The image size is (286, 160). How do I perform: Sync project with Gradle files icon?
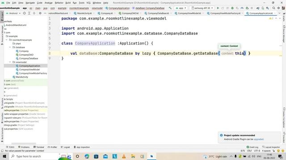click(258, 8)
